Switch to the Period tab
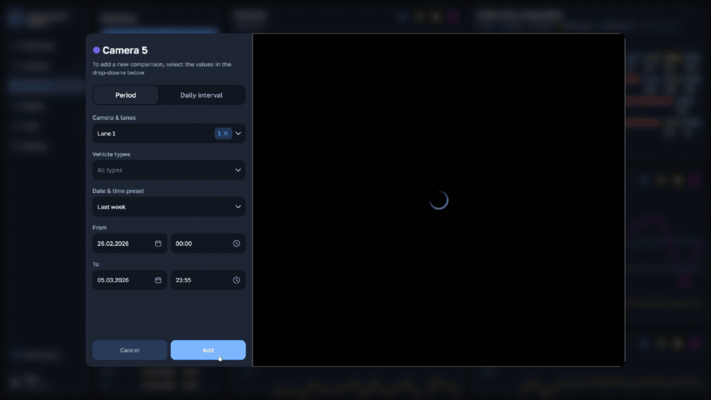711x400 pixels. [x=126, y=95]
